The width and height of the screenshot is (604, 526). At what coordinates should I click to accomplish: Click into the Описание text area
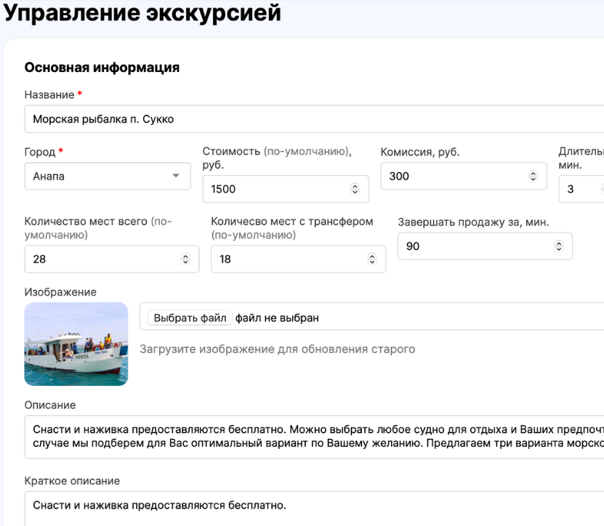(x=313, y=436)
